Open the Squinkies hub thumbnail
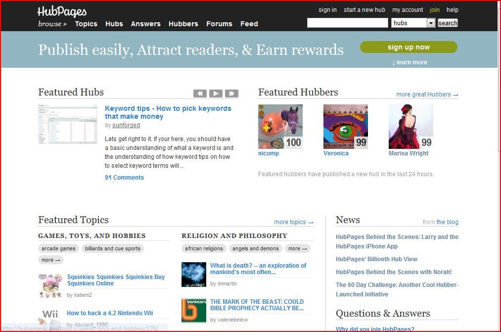The height and width of the screenshot is (332, 501). (50, 285)
